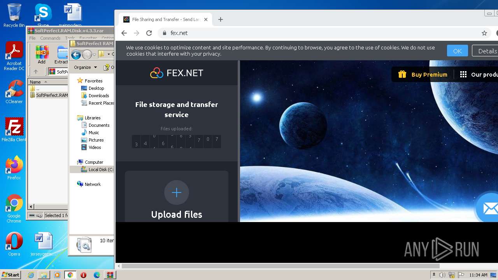The image size is (498, 280).
Task: Select Network in Explorer navigation pane
Action: tap(93, 184)
